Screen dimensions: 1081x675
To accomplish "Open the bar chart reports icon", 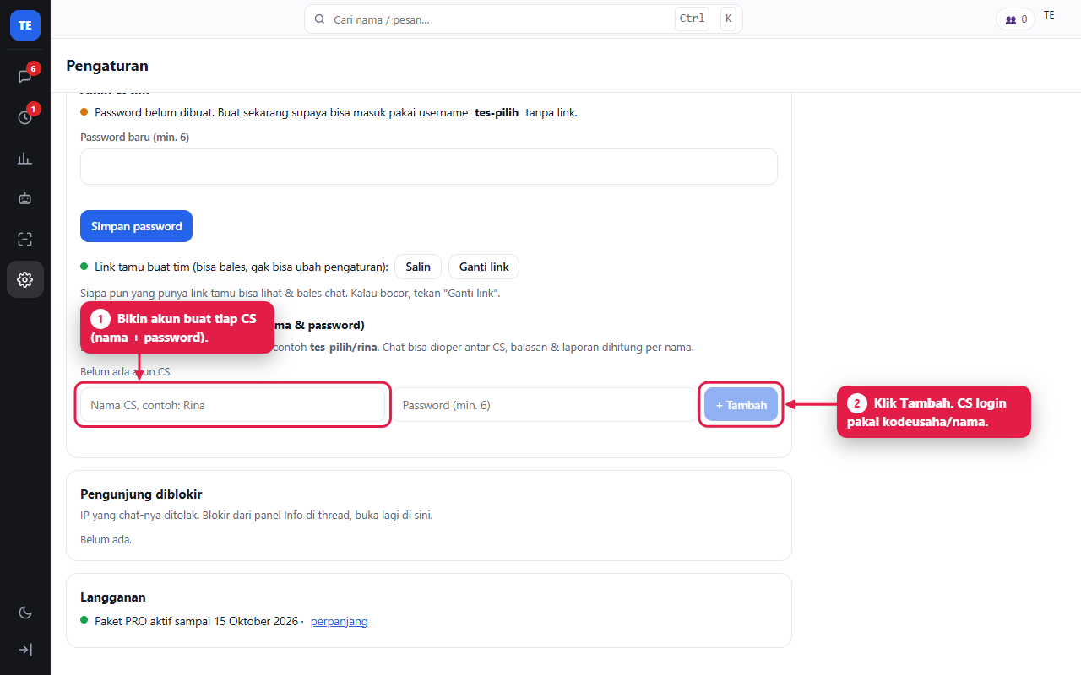I will [x=25, y=158].
